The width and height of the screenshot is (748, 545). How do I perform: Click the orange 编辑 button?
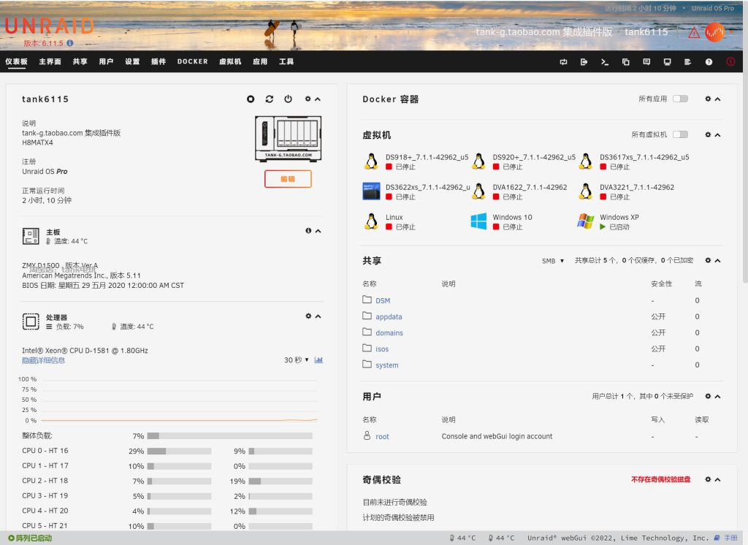point(288,179)
